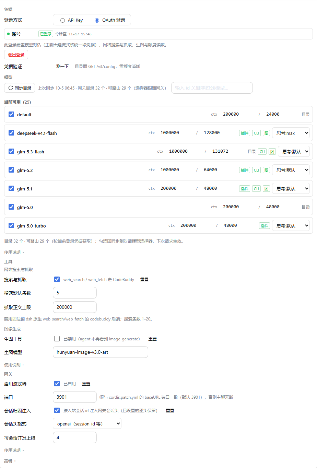The image size is (317, 468).
Task: Click 图 badge on glm-5.2 row
Action: click(266, 170)
